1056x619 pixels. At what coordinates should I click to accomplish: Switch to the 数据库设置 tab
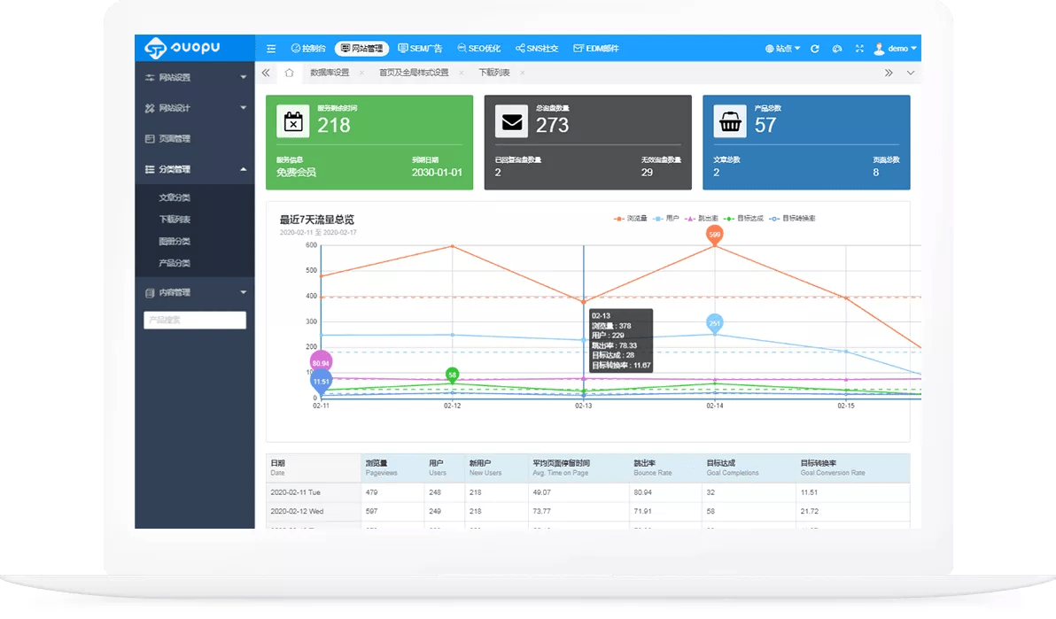point(330,73)
